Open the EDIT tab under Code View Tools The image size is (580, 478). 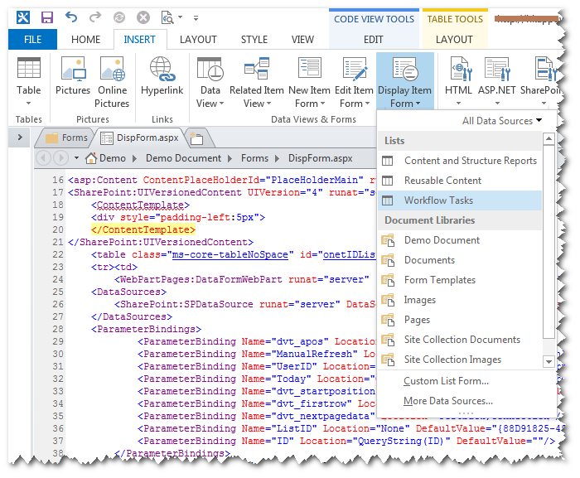point(373,39)
